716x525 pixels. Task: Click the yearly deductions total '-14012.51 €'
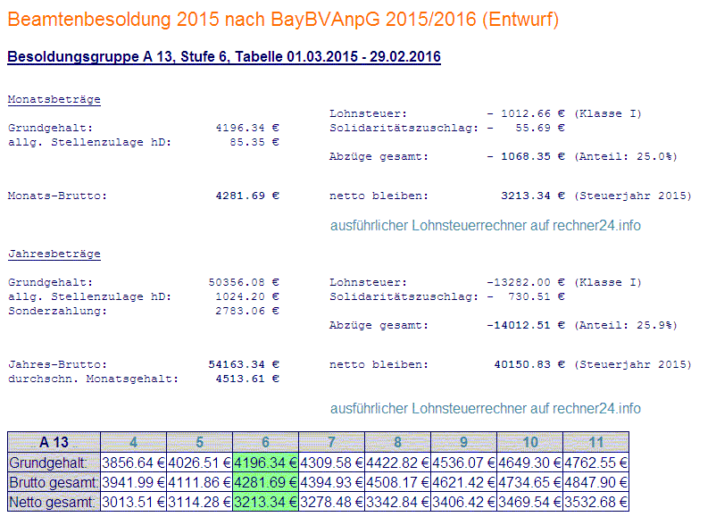[x=526, y=325]
